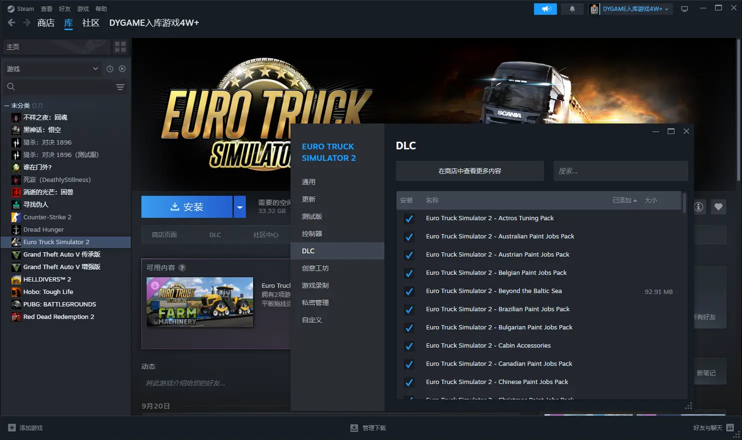Open the 商店 tab in navigation
Viewport: 742px width, 440px height.
pyautogui.click(x=46, y=23)
